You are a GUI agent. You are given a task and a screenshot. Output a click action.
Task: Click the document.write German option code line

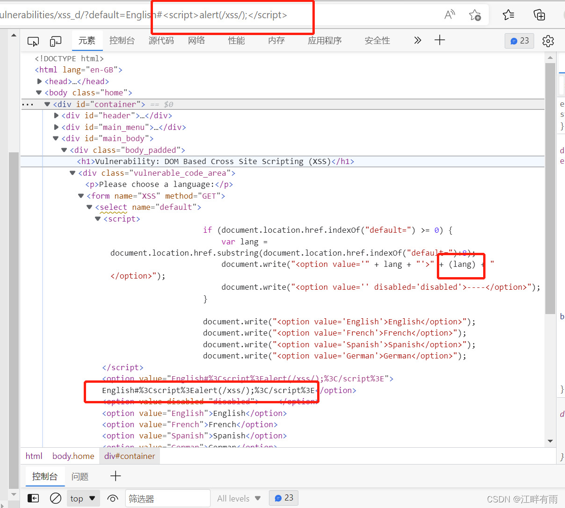(335, 356)
